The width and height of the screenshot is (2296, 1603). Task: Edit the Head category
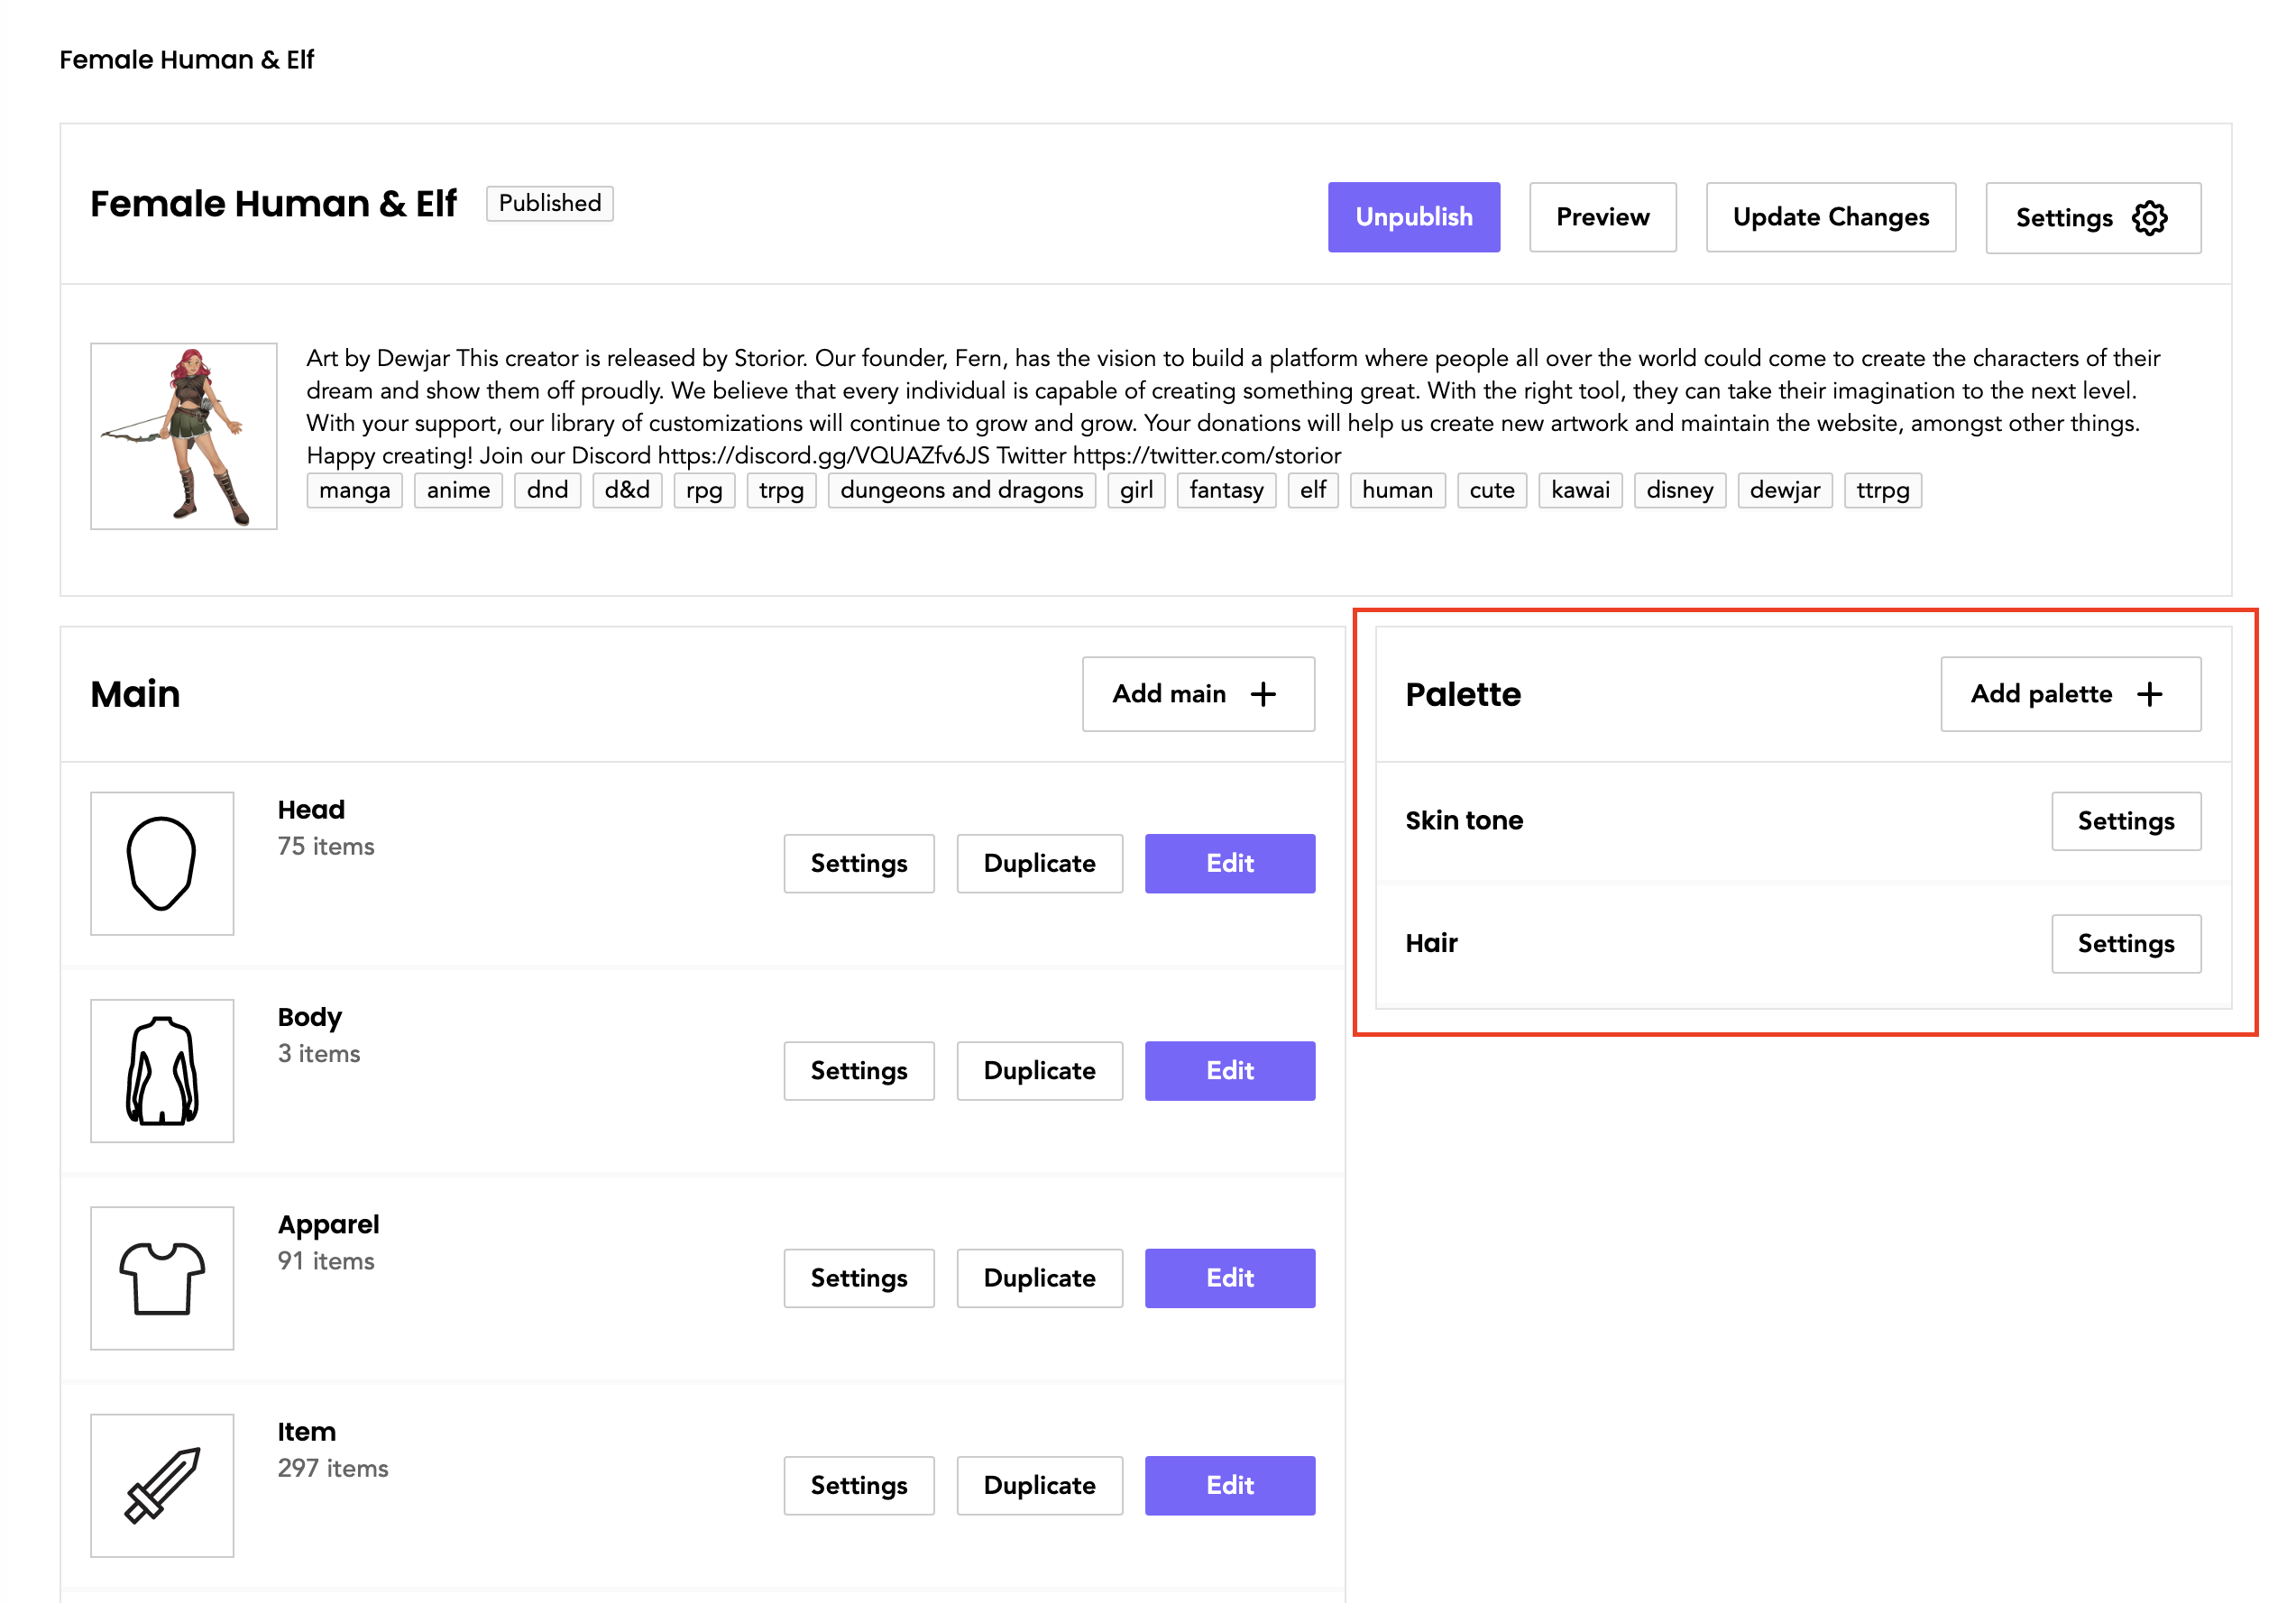(1229, 863)
